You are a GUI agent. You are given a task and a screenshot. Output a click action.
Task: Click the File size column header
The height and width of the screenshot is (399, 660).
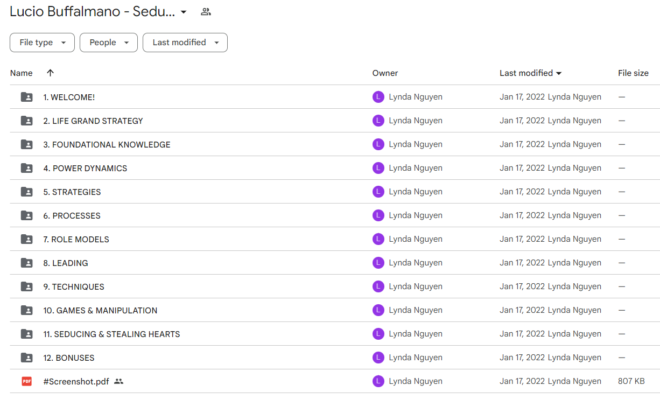(633, 73)
